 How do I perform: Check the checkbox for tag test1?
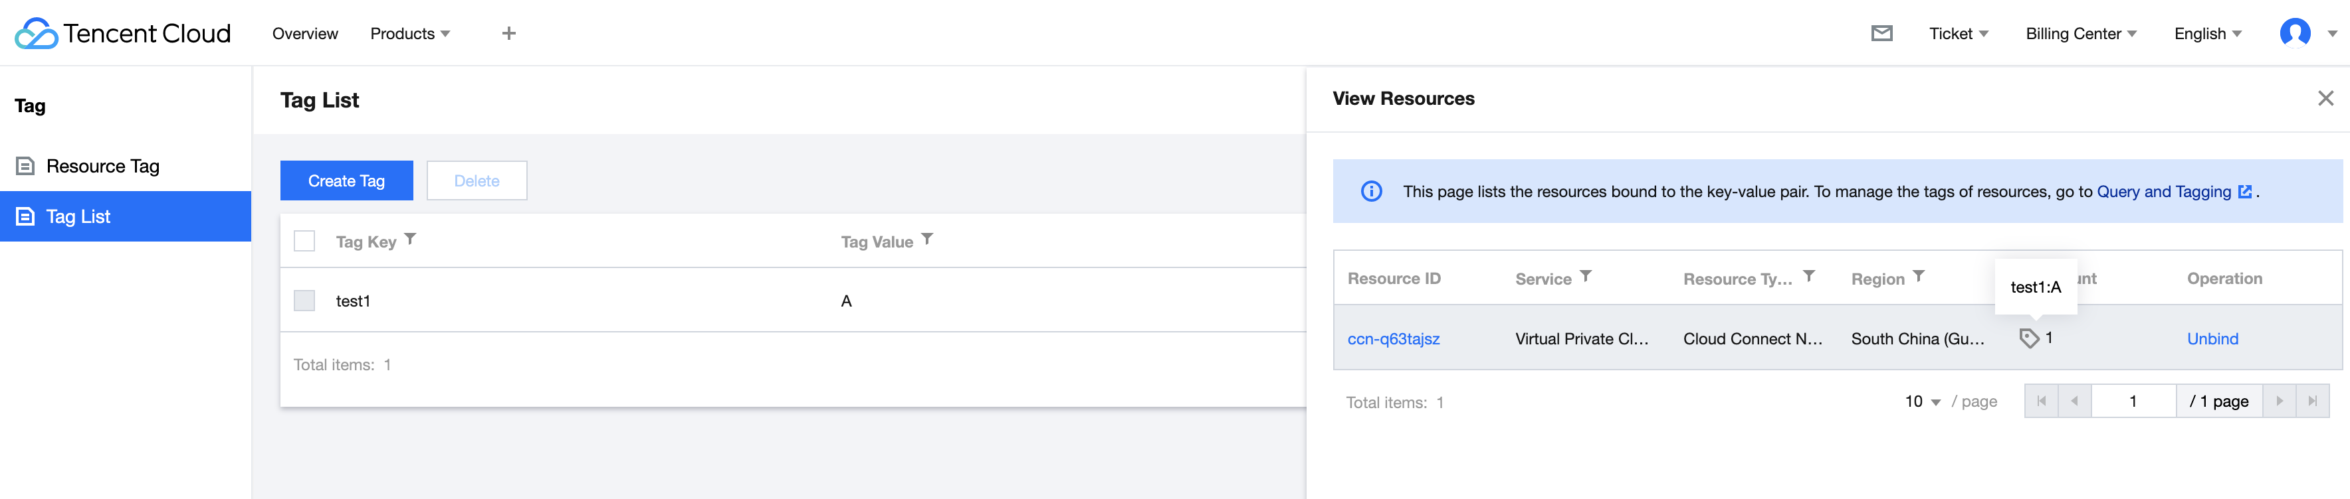click(x=304, y=301)
